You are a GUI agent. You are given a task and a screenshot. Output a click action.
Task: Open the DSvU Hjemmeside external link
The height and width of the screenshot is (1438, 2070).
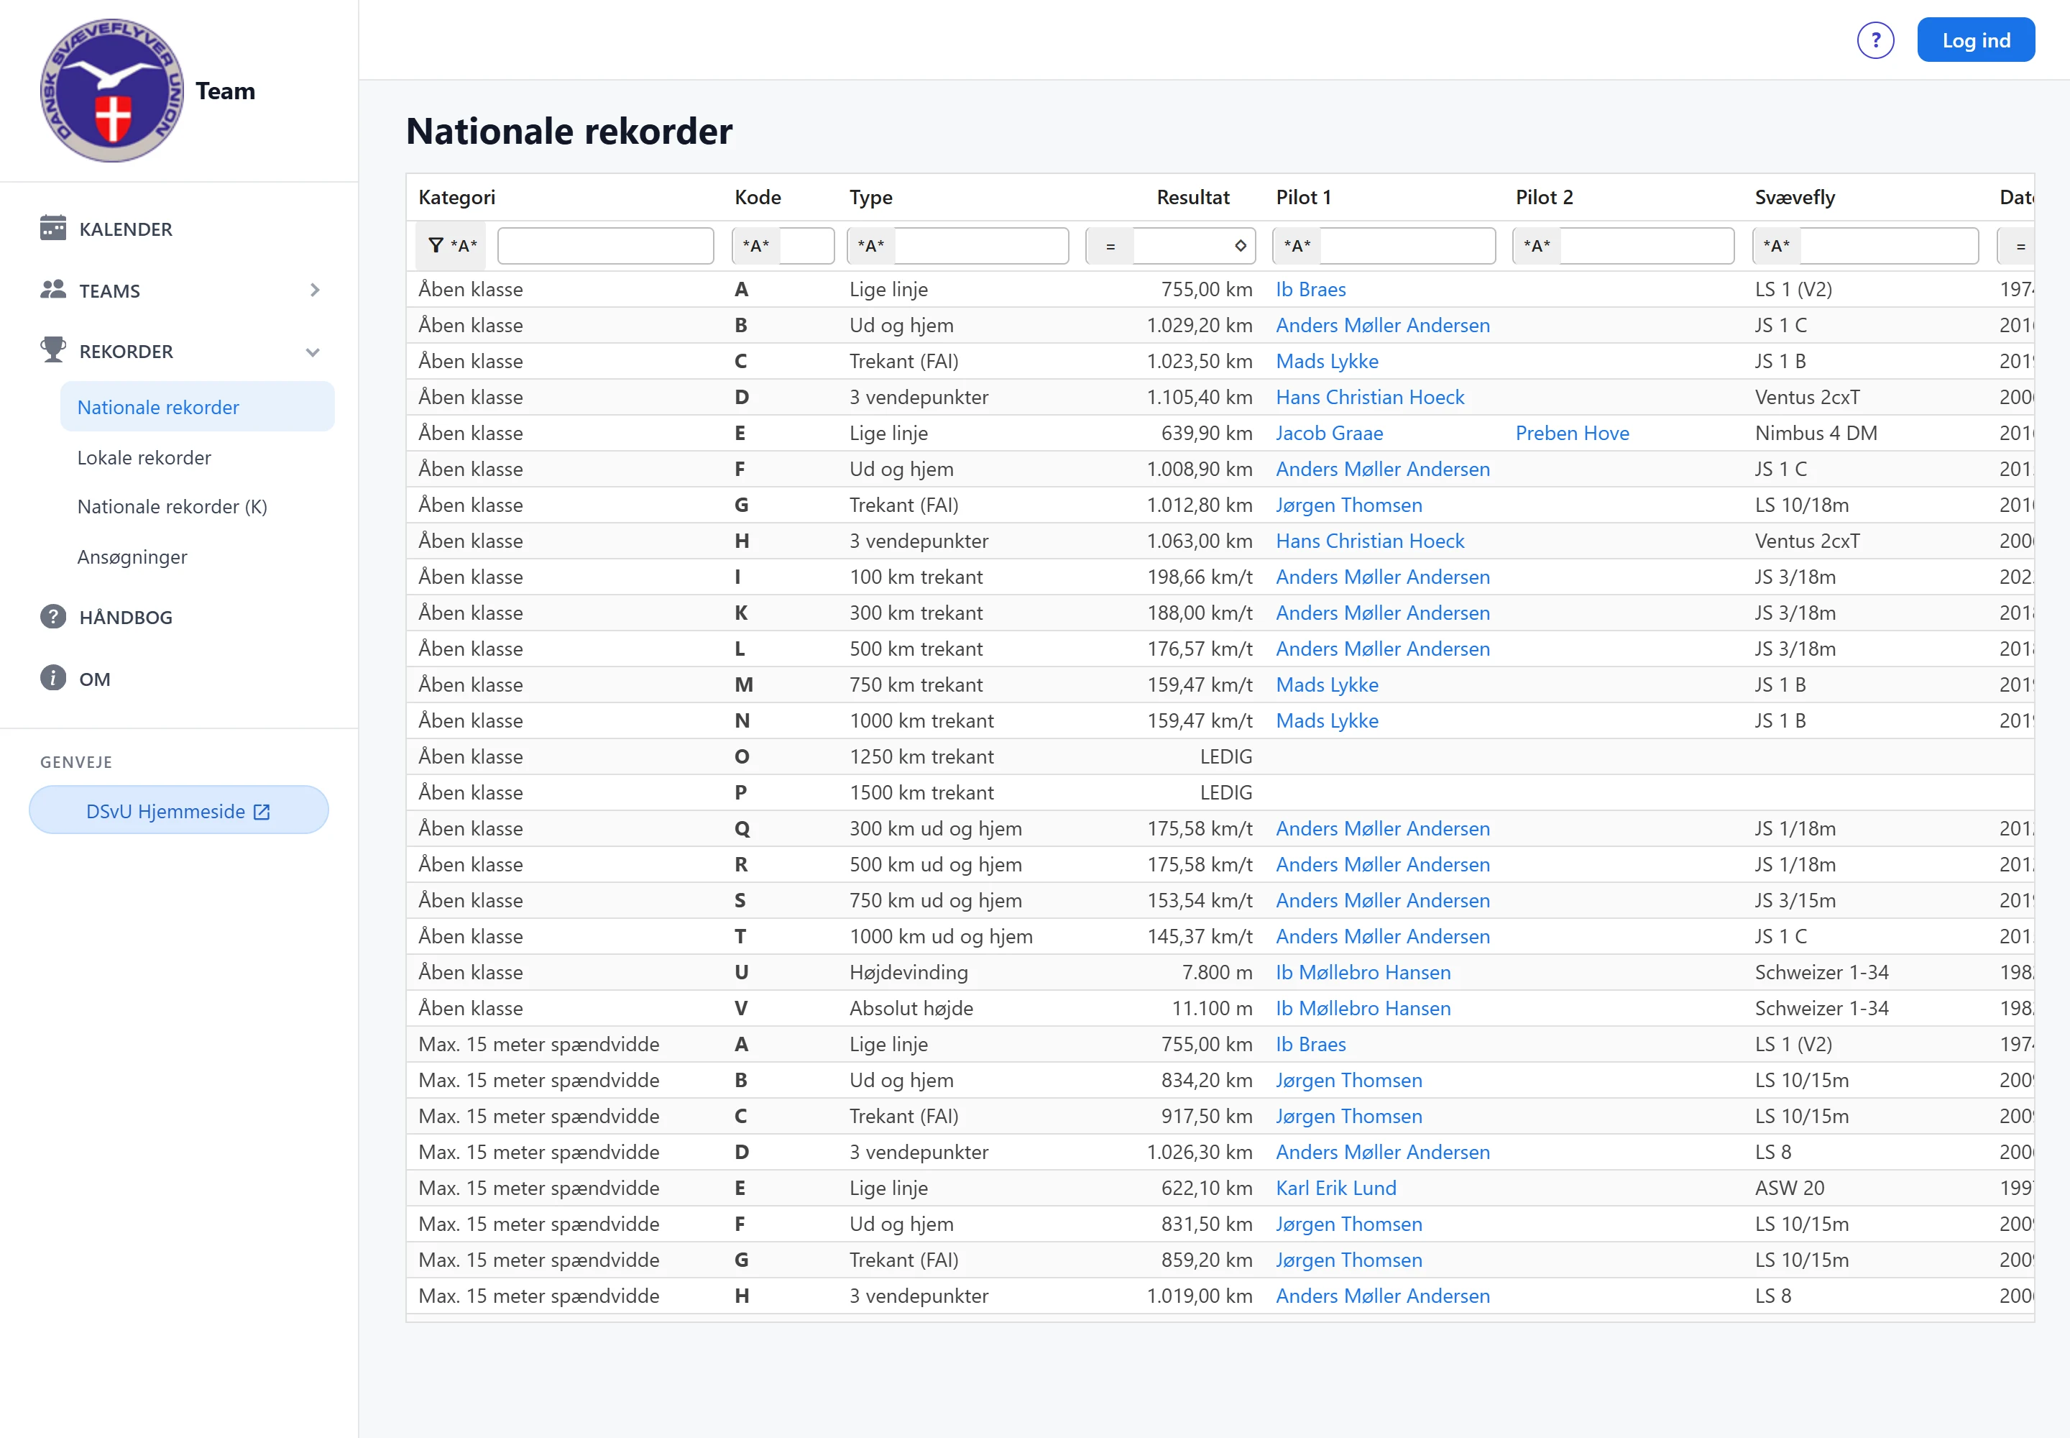click(x=178, y=811)
